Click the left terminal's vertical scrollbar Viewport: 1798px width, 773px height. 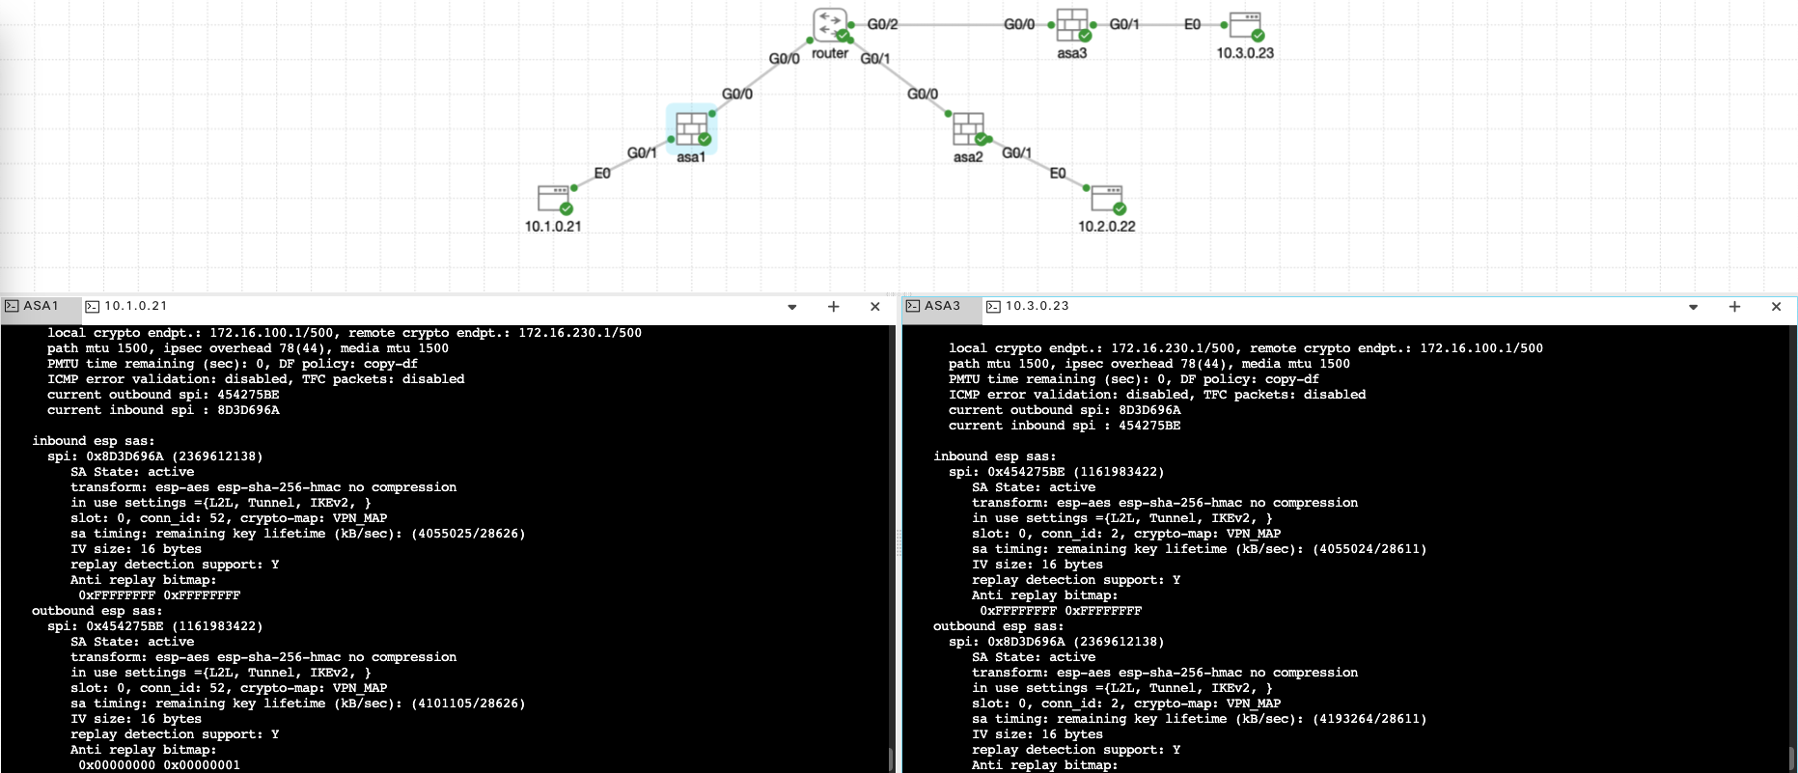click(890, 757)
